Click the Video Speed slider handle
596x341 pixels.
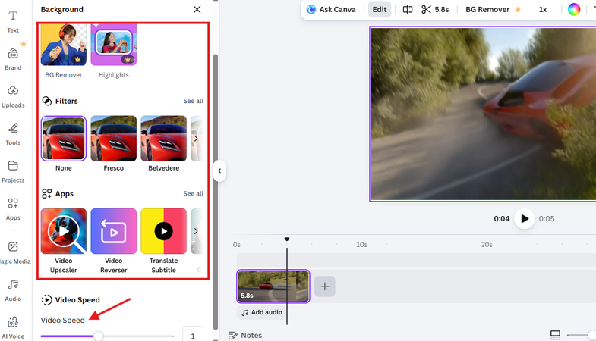click(x=99, y=336)
